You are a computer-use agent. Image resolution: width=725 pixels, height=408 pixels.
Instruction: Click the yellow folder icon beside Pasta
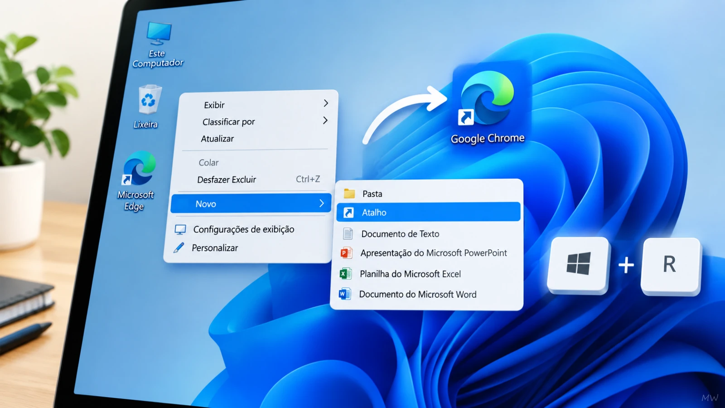coord(349,194)
